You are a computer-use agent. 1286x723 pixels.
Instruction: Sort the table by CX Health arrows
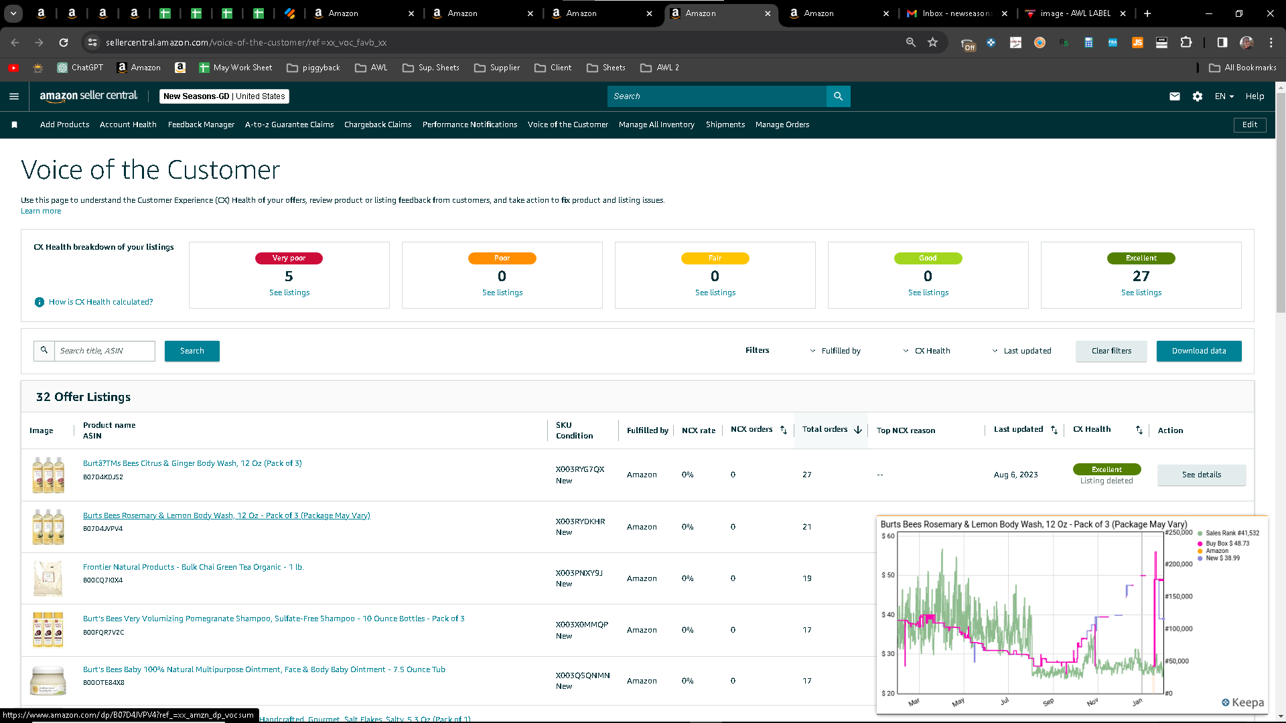coord(1139,430)
